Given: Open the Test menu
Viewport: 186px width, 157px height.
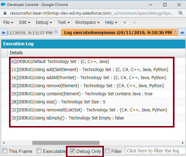Looking at the screenshot, I should [x=63, y=22].
